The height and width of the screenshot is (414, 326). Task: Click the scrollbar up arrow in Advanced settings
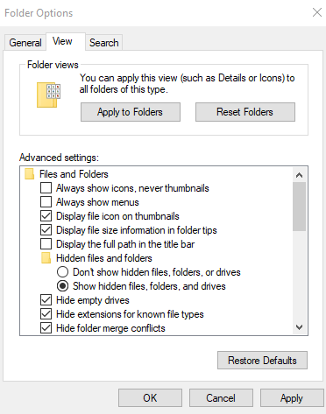(x=299, y=175)
